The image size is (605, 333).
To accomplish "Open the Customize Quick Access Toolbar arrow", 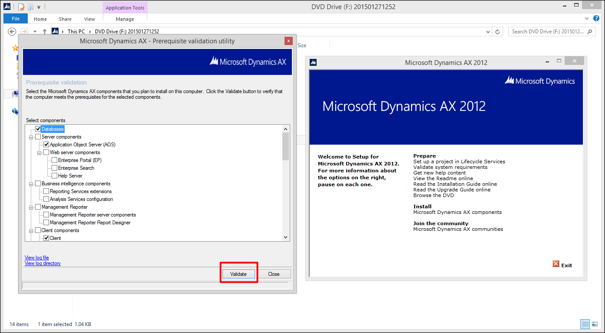I will pos(39,7).
